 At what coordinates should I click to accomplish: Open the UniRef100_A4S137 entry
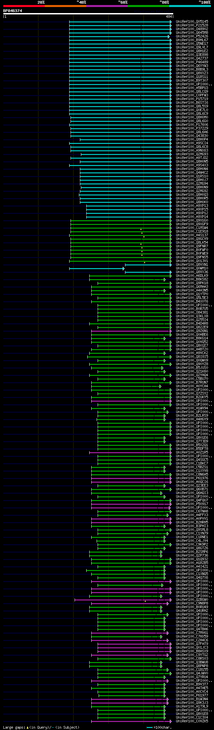pyautogui.click(x=192, y=235)
